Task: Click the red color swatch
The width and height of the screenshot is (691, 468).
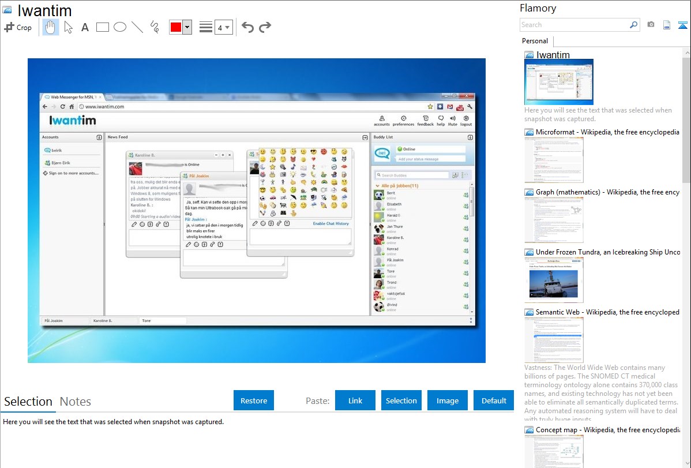Action: pyautogui.click(x=176, y=27)
